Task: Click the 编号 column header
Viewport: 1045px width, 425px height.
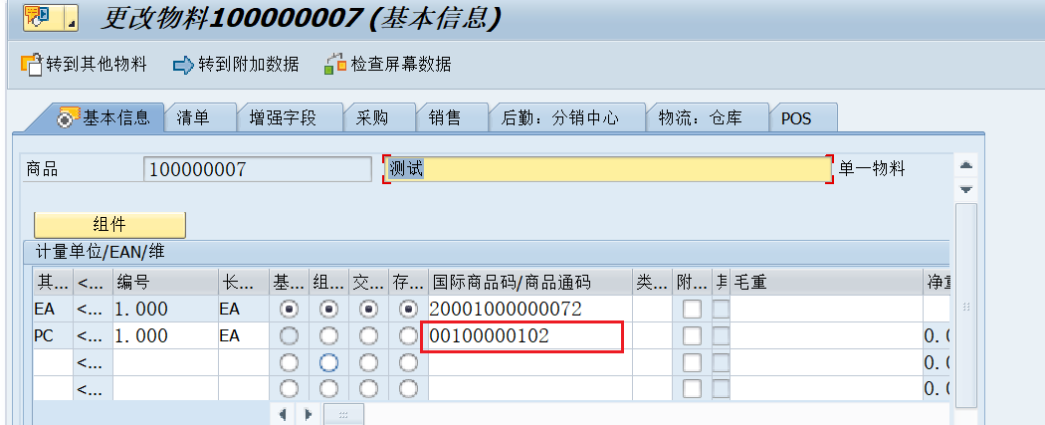Action: click(x=165, y=283)
